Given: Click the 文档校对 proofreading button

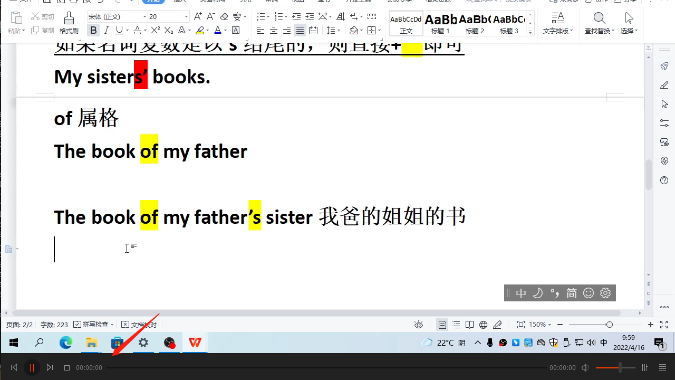Looking at the screenshot, I should pyautogui.click(x=137, y=325).
